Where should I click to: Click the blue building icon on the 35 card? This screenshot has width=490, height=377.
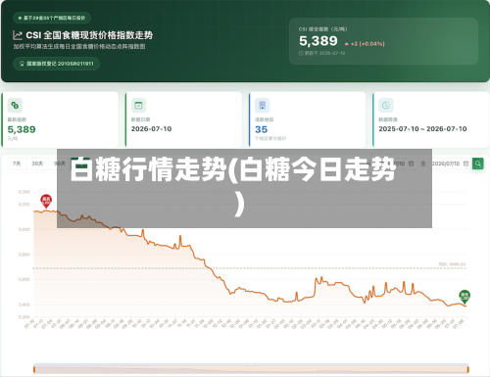(262, 105)
